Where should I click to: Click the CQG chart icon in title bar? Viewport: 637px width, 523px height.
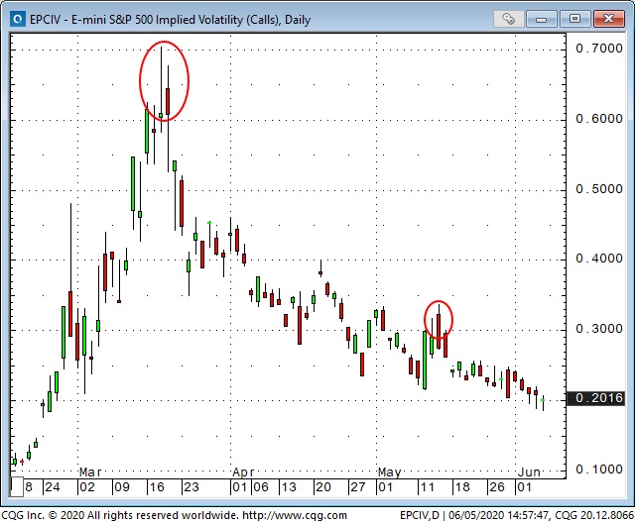18,19
